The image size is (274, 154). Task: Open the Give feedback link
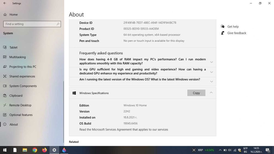(x=237, y=33)
